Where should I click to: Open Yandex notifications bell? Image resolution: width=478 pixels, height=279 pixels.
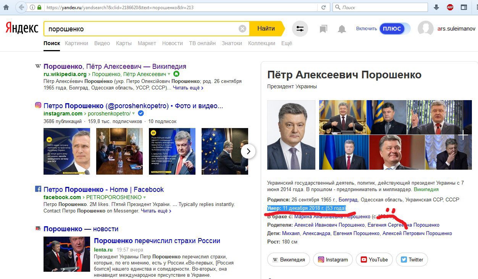[x=342, y=29]
